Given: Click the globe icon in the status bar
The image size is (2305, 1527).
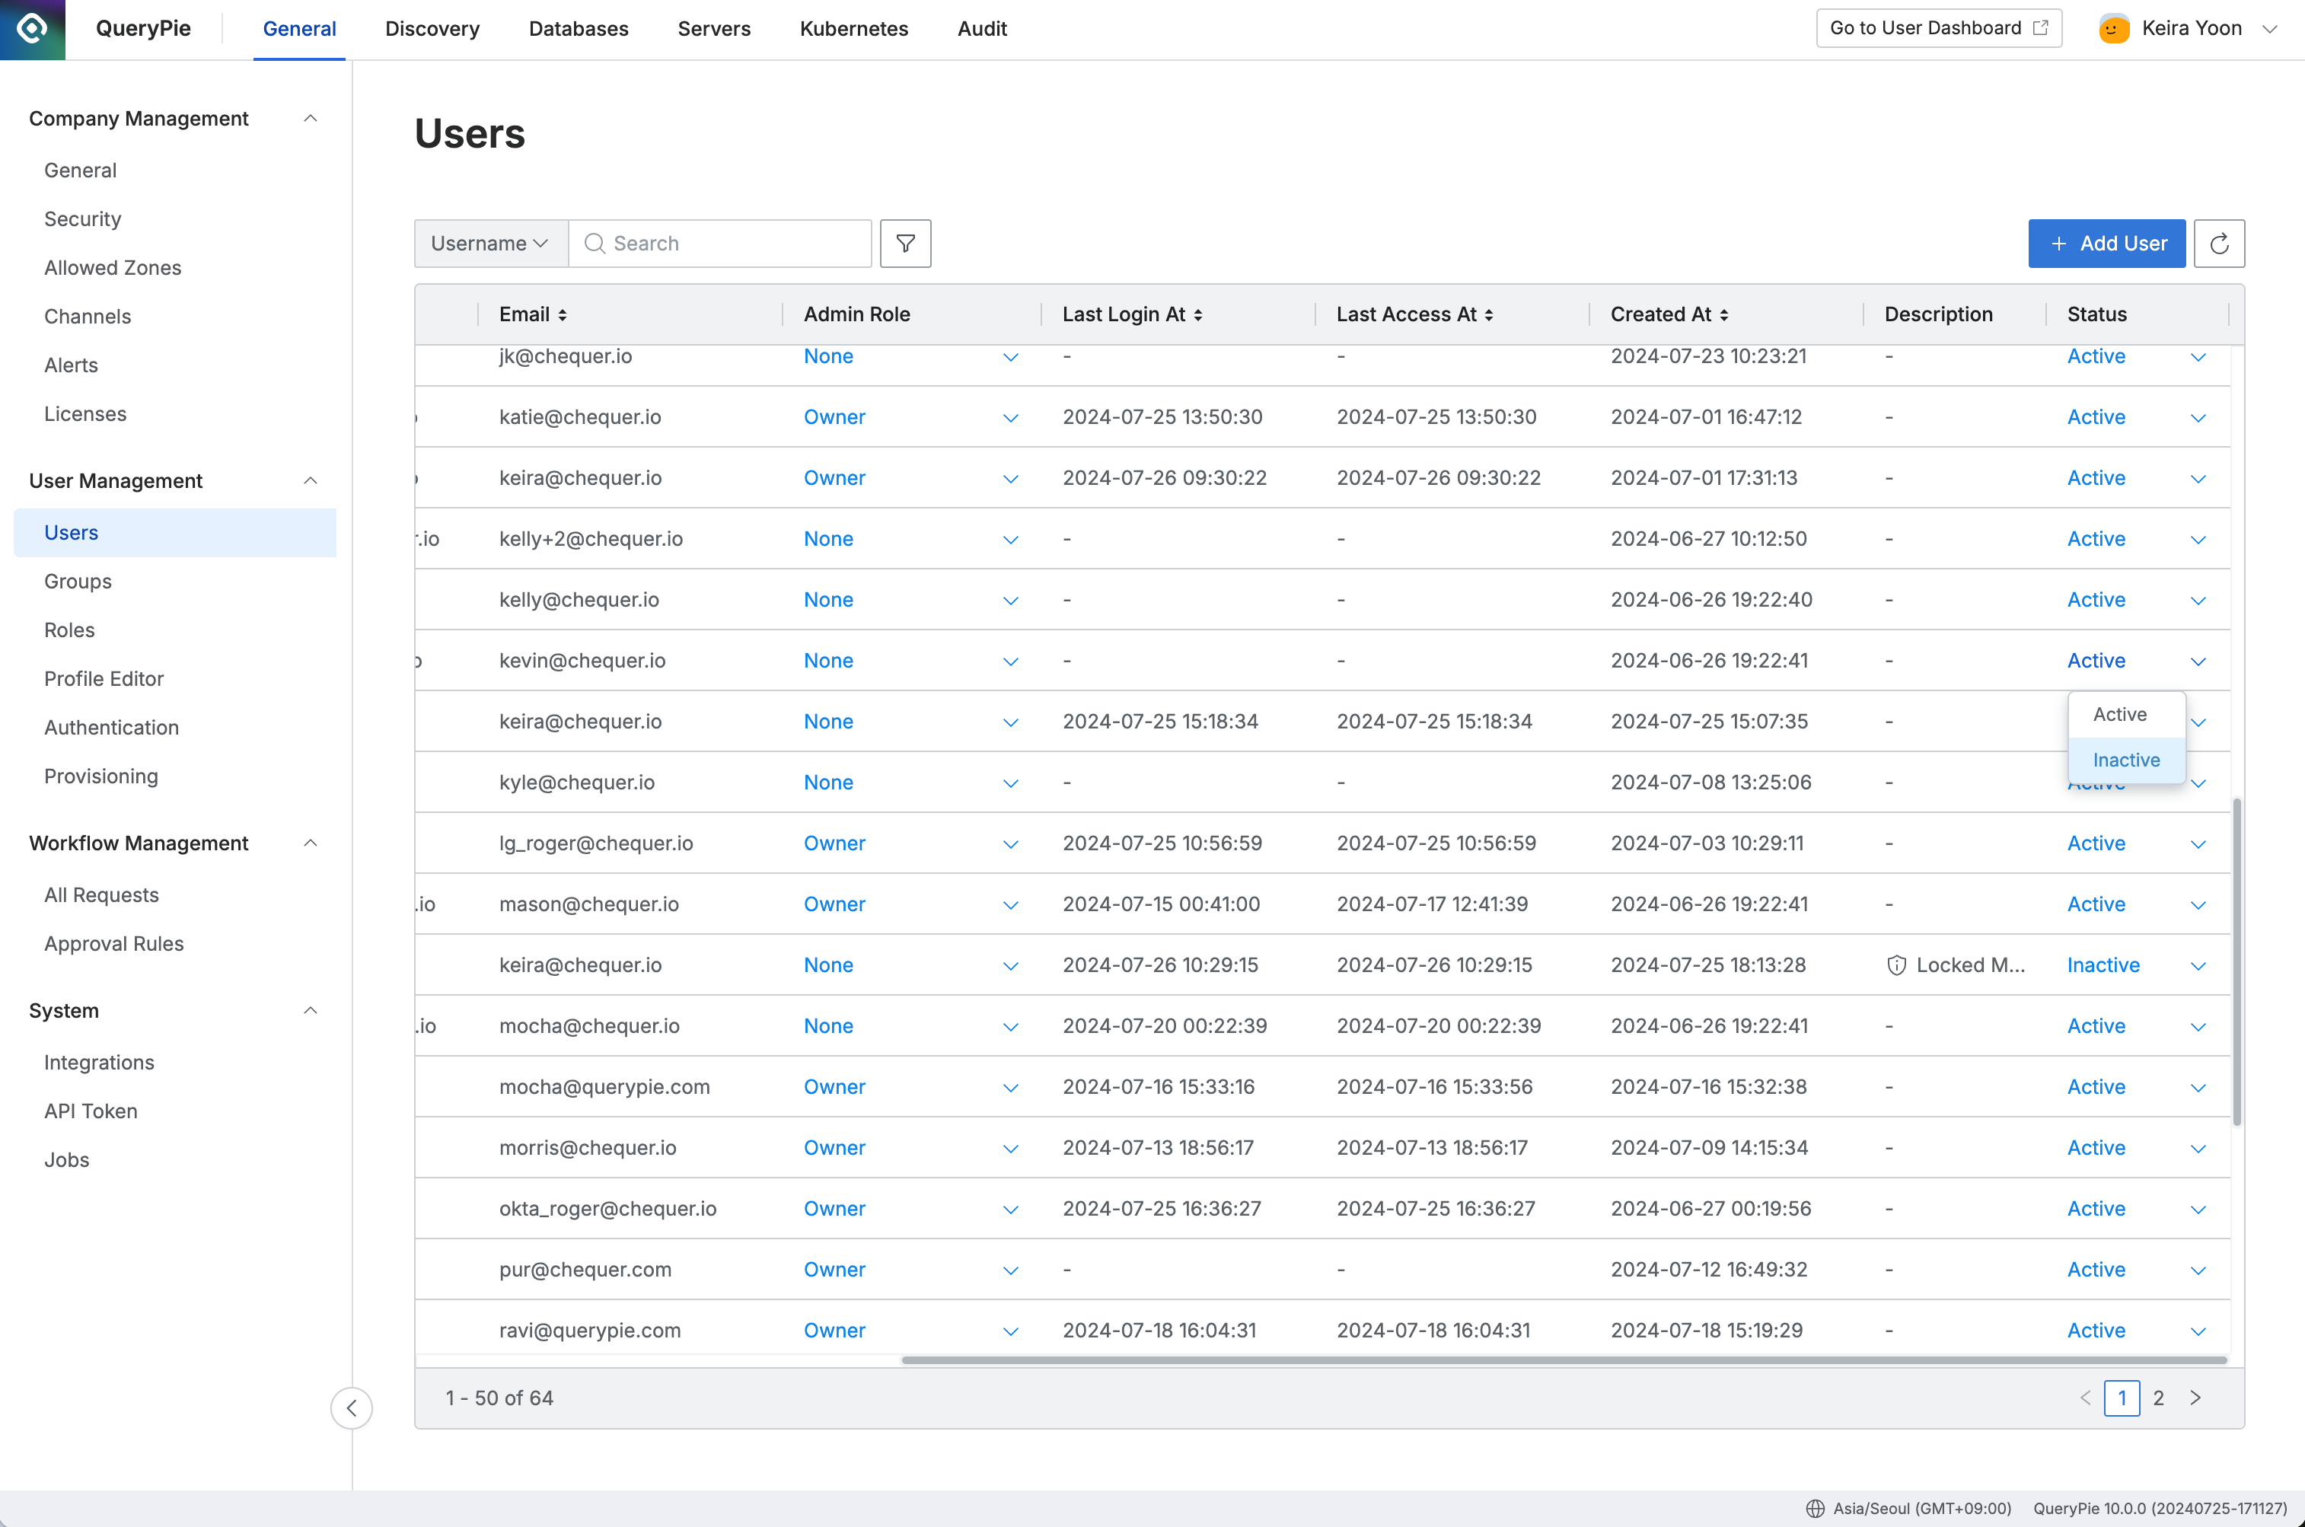Looking at the screenshot, I should coord(1816,1507).
